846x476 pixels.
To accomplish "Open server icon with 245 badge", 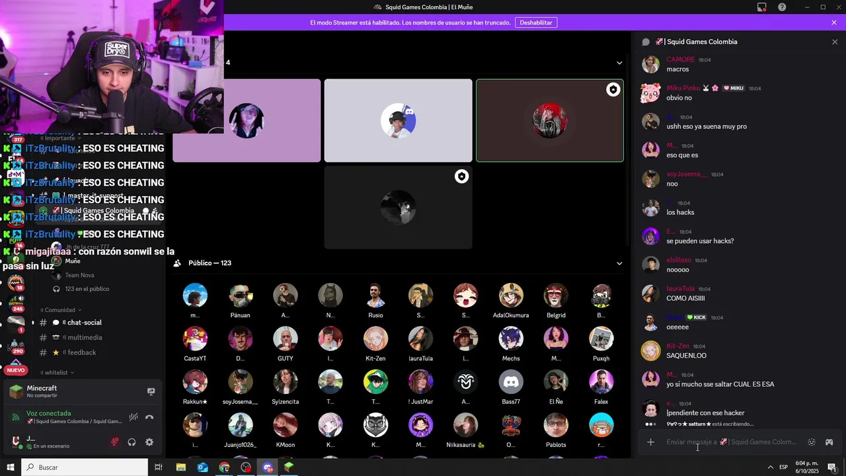I will [16, 302].
